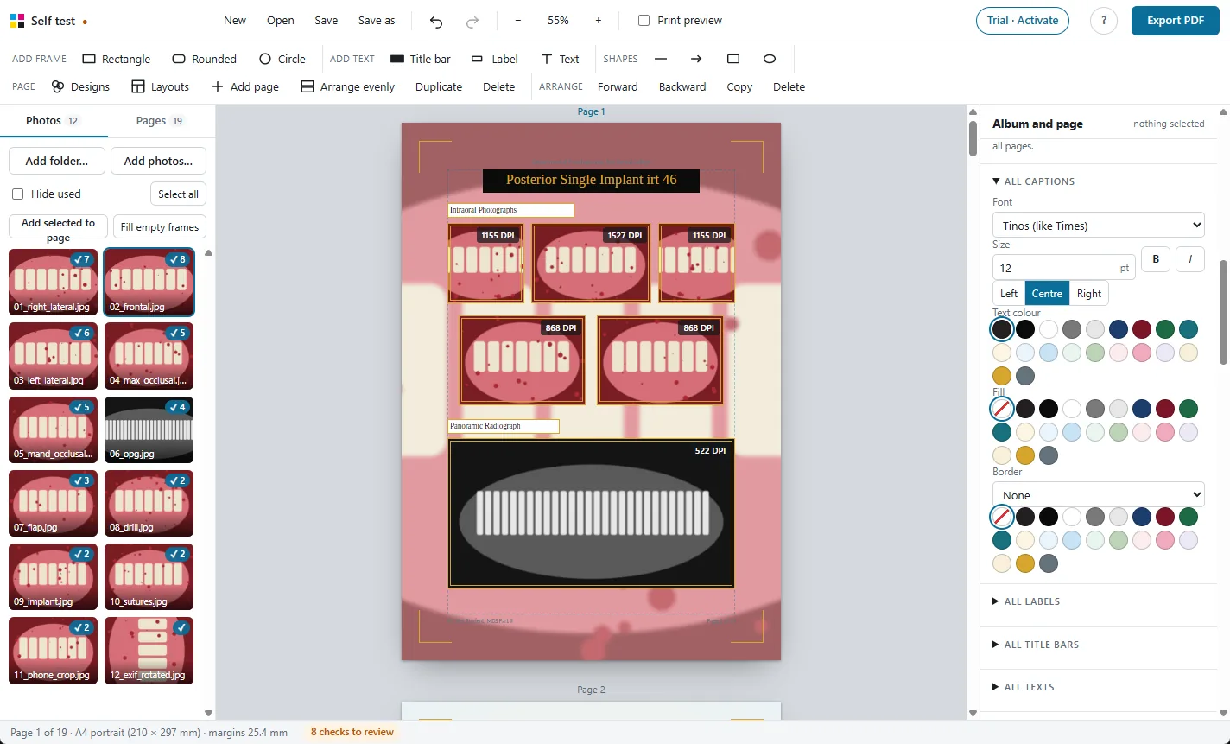Switch to the Photos tab

pyautogui.click(x=54, y=121)
